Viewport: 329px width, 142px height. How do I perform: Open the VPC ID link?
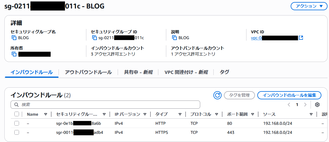point(274,38)
